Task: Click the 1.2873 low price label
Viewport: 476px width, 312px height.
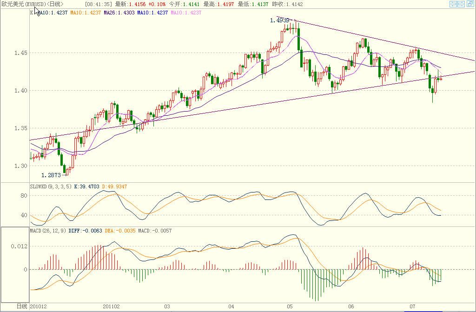Action: [51, 175]
